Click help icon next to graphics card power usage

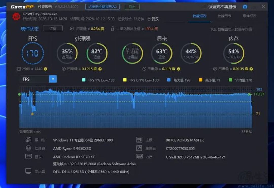point(178,69)
